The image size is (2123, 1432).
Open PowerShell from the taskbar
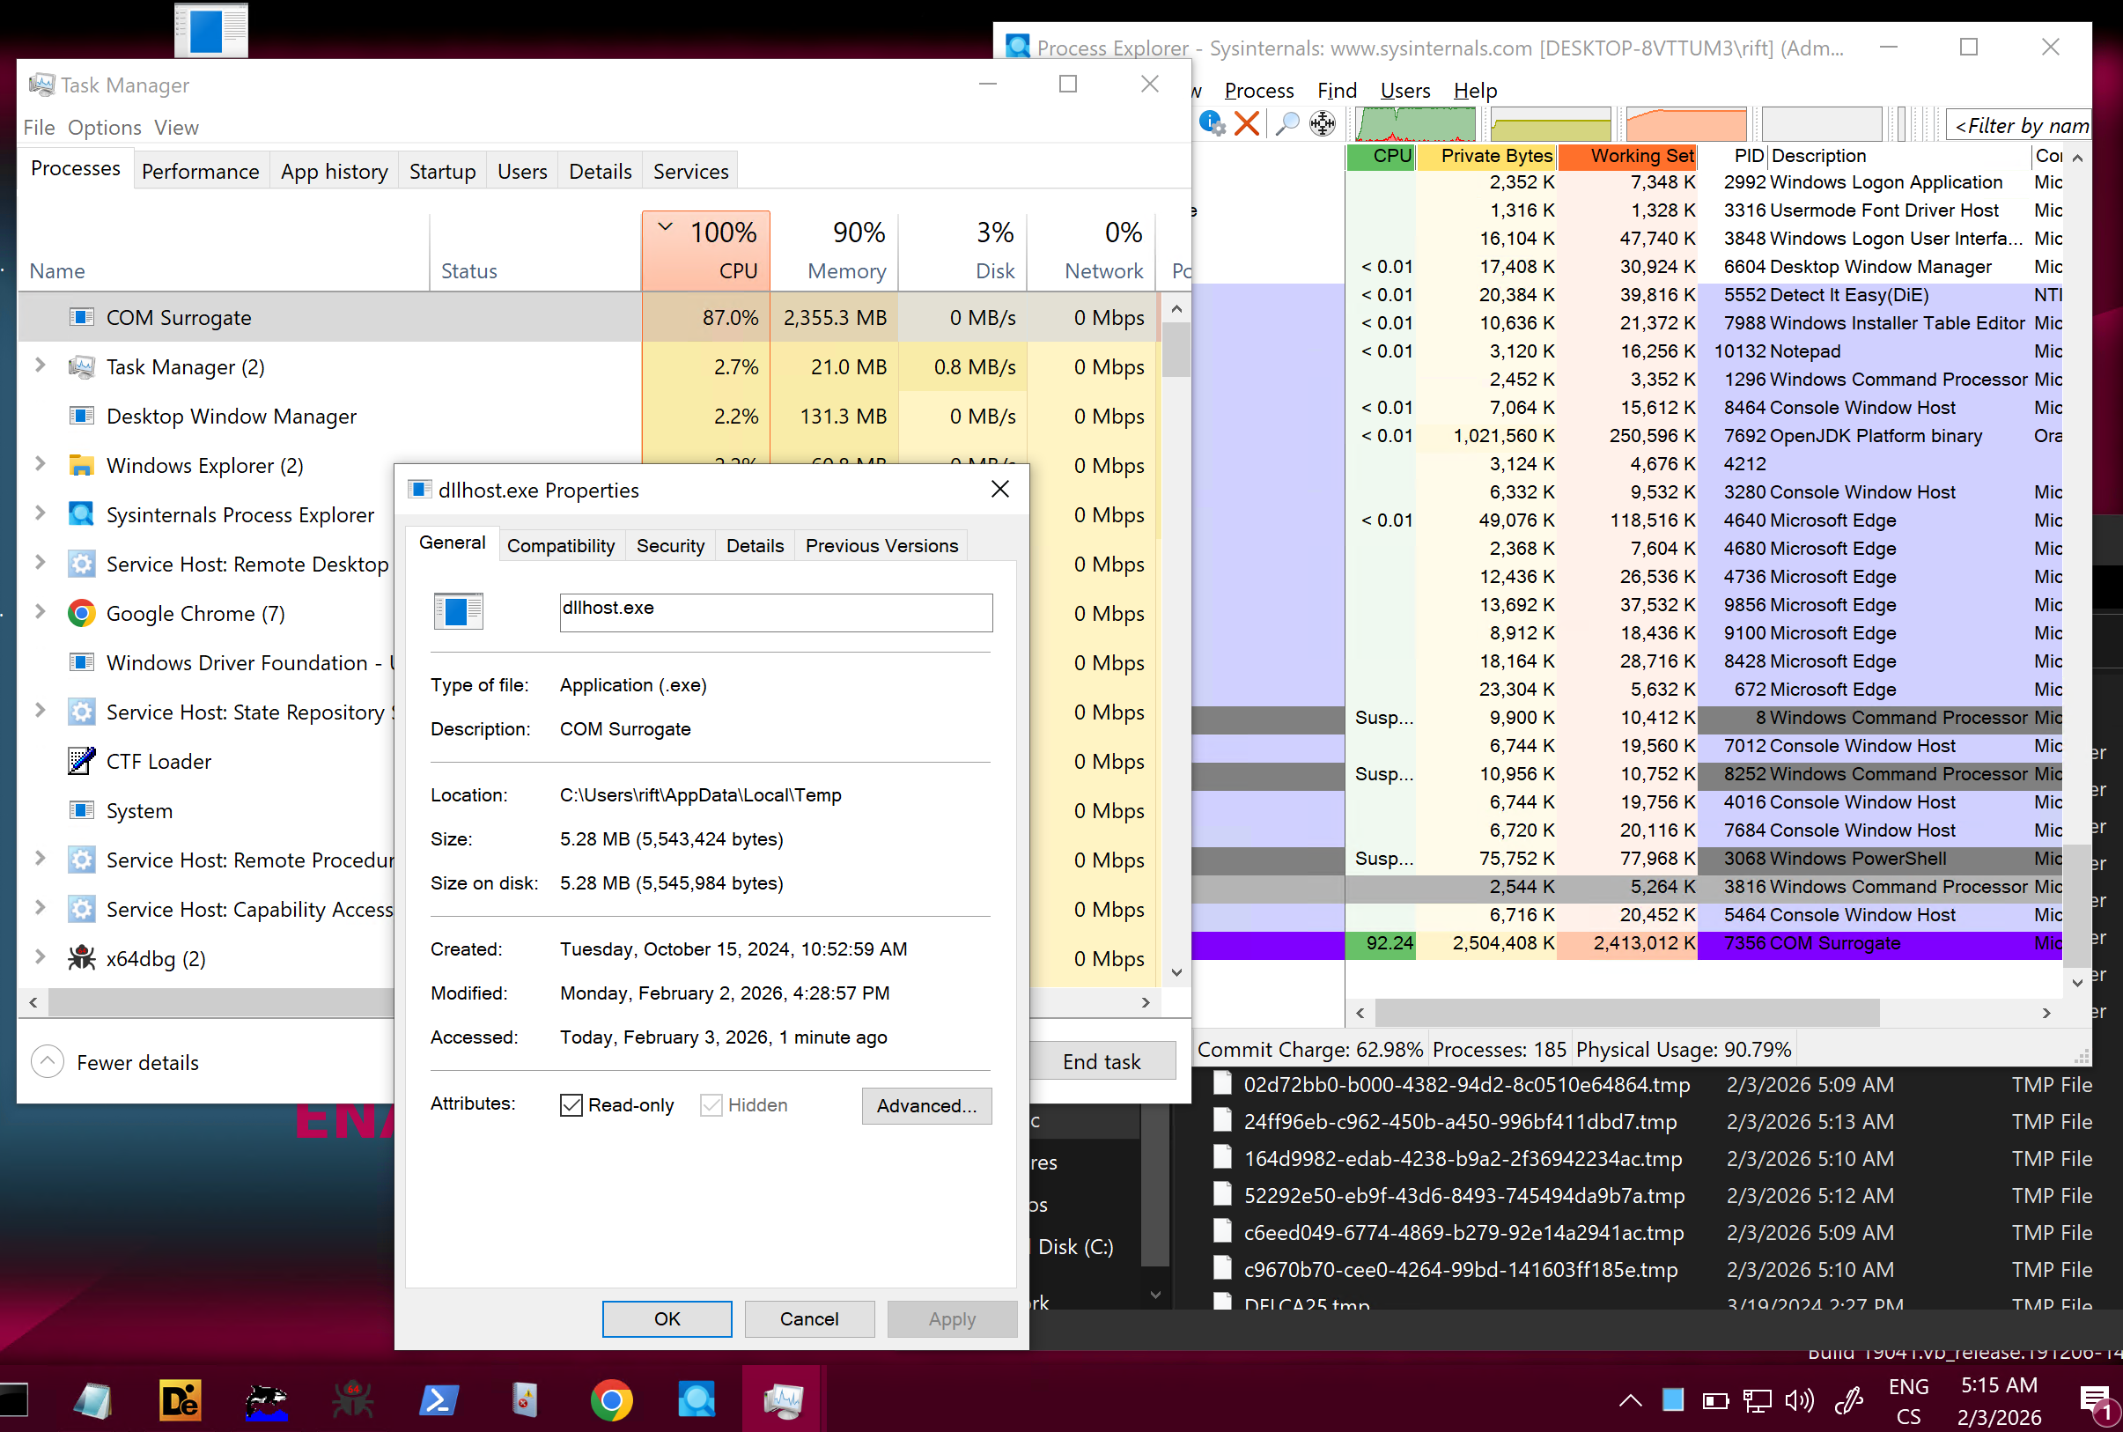[439, 1399]
